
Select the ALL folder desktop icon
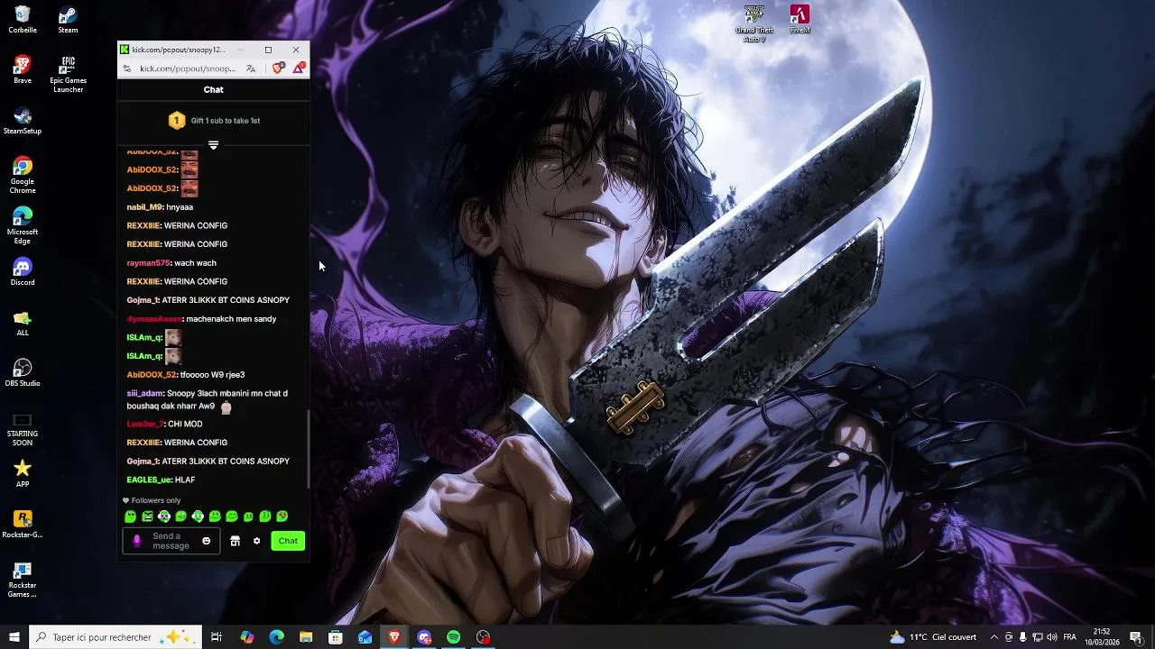[23, 323]
